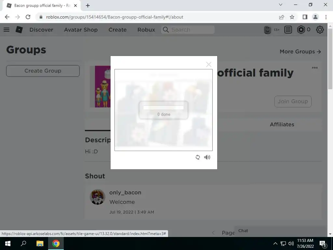Screen dimensions: 333x250
Task: Click the captcha refresh challenge icon
Action: coord(198,157)
